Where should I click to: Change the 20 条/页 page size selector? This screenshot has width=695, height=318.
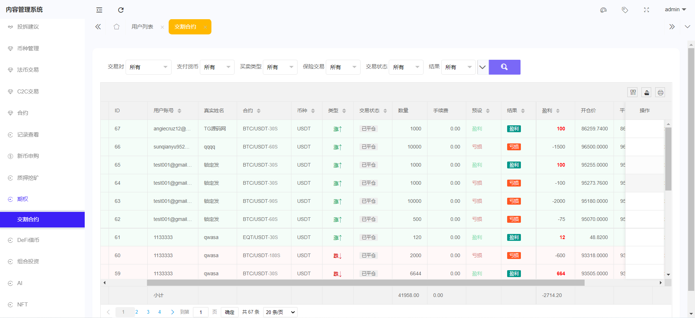(x=280, y=312)
